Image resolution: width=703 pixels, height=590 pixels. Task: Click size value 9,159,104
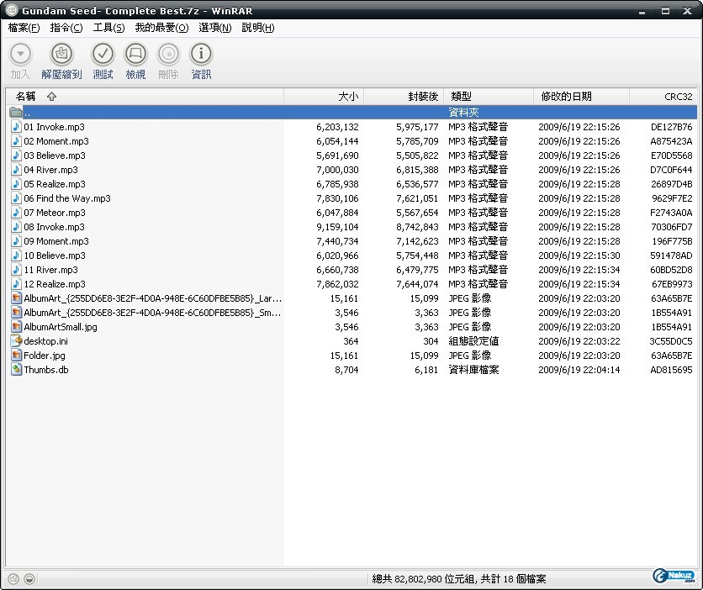337,227
